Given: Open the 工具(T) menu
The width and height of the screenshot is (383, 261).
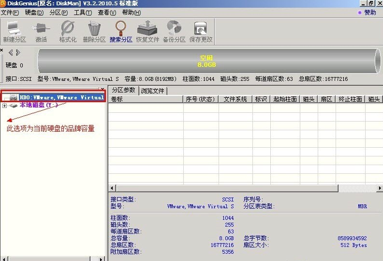Looking at the screenshot, I should click(x=83, y=13).
